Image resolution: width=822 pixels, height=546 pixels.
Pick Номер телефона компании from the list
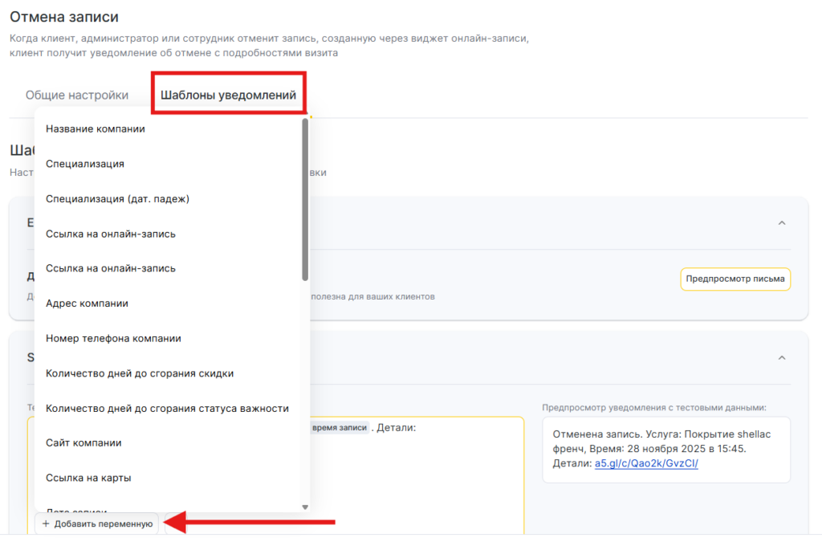(113, 338)
